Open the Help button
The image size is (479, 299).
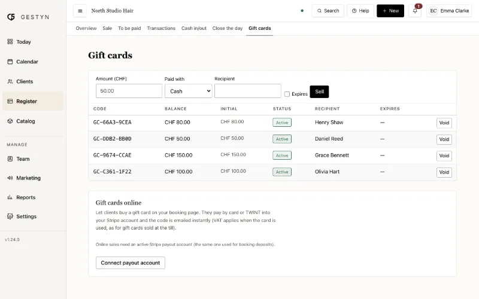(360, 11)
